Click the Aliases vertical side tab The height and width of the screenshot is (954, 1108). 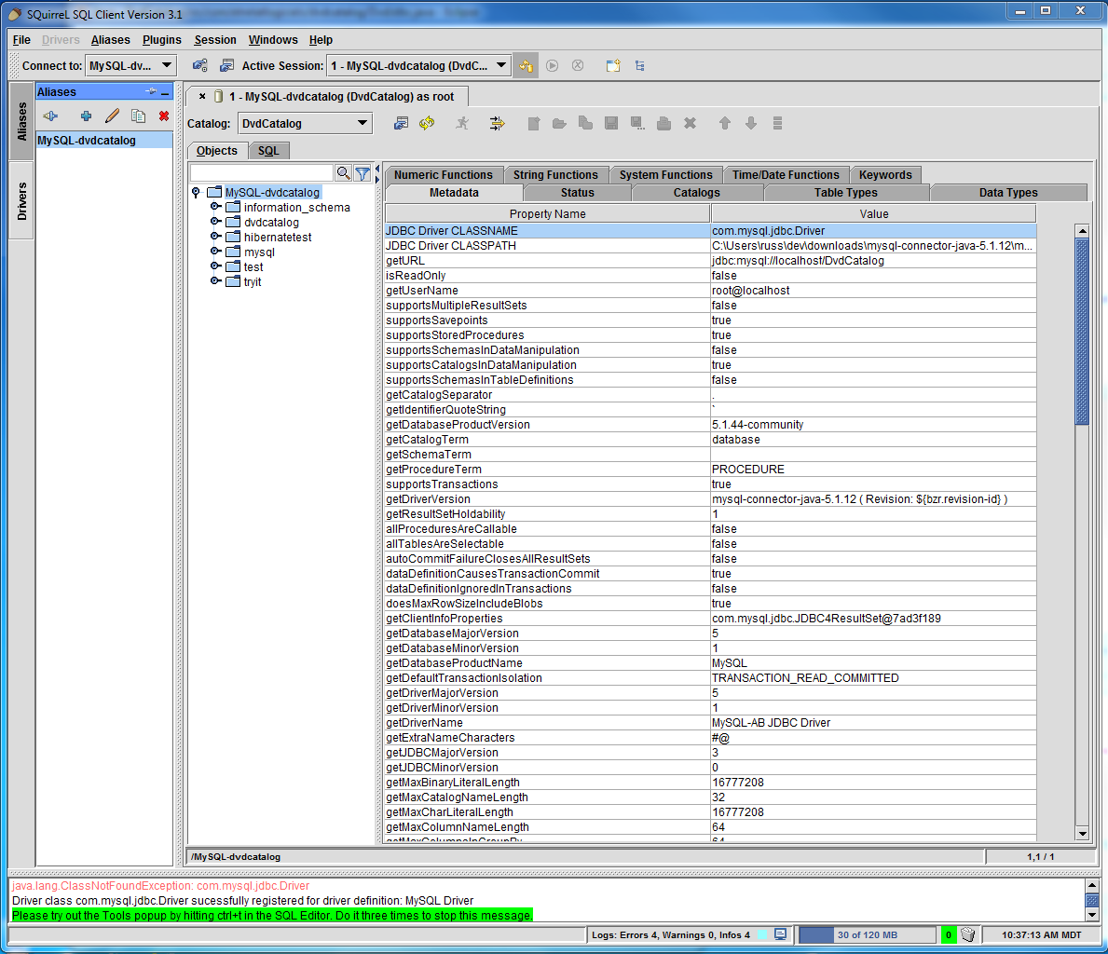[22, 121]
